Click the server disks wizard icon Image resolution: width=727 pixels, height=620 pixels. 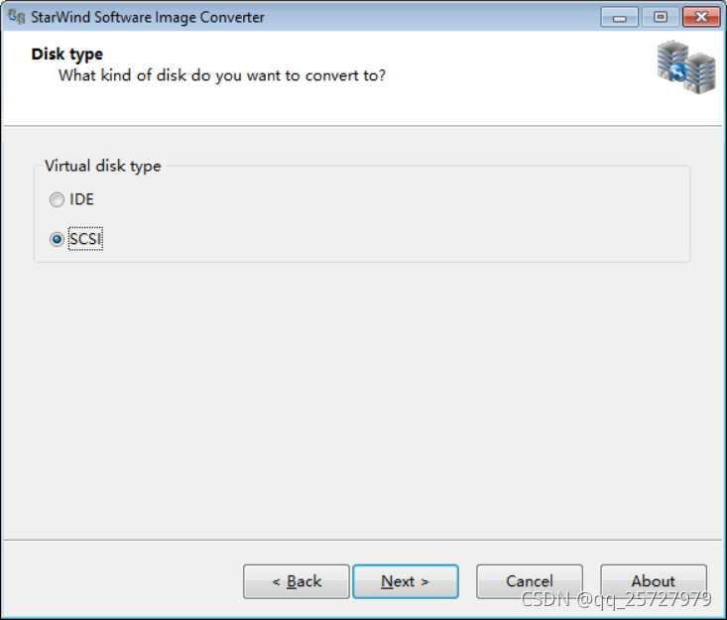685,67
